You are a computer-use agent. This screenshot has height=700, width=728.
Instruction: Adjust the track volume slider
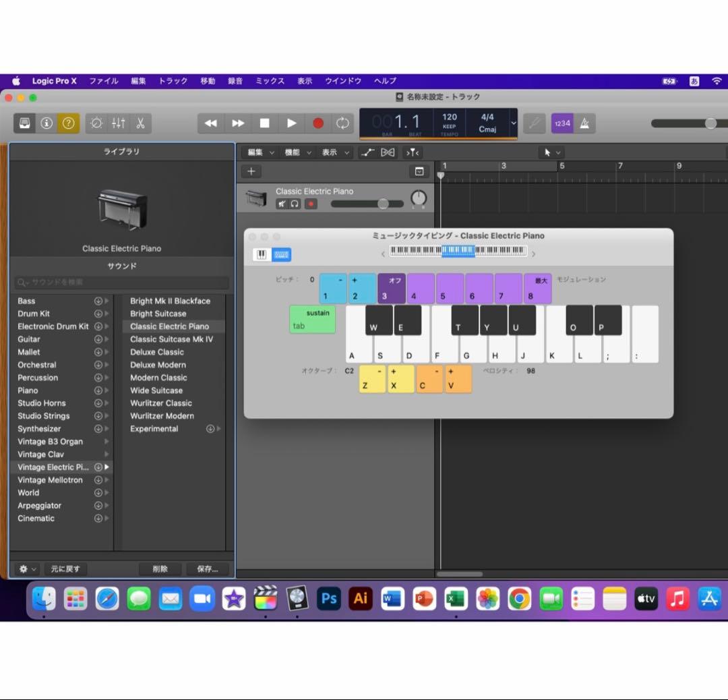[382, 204]
